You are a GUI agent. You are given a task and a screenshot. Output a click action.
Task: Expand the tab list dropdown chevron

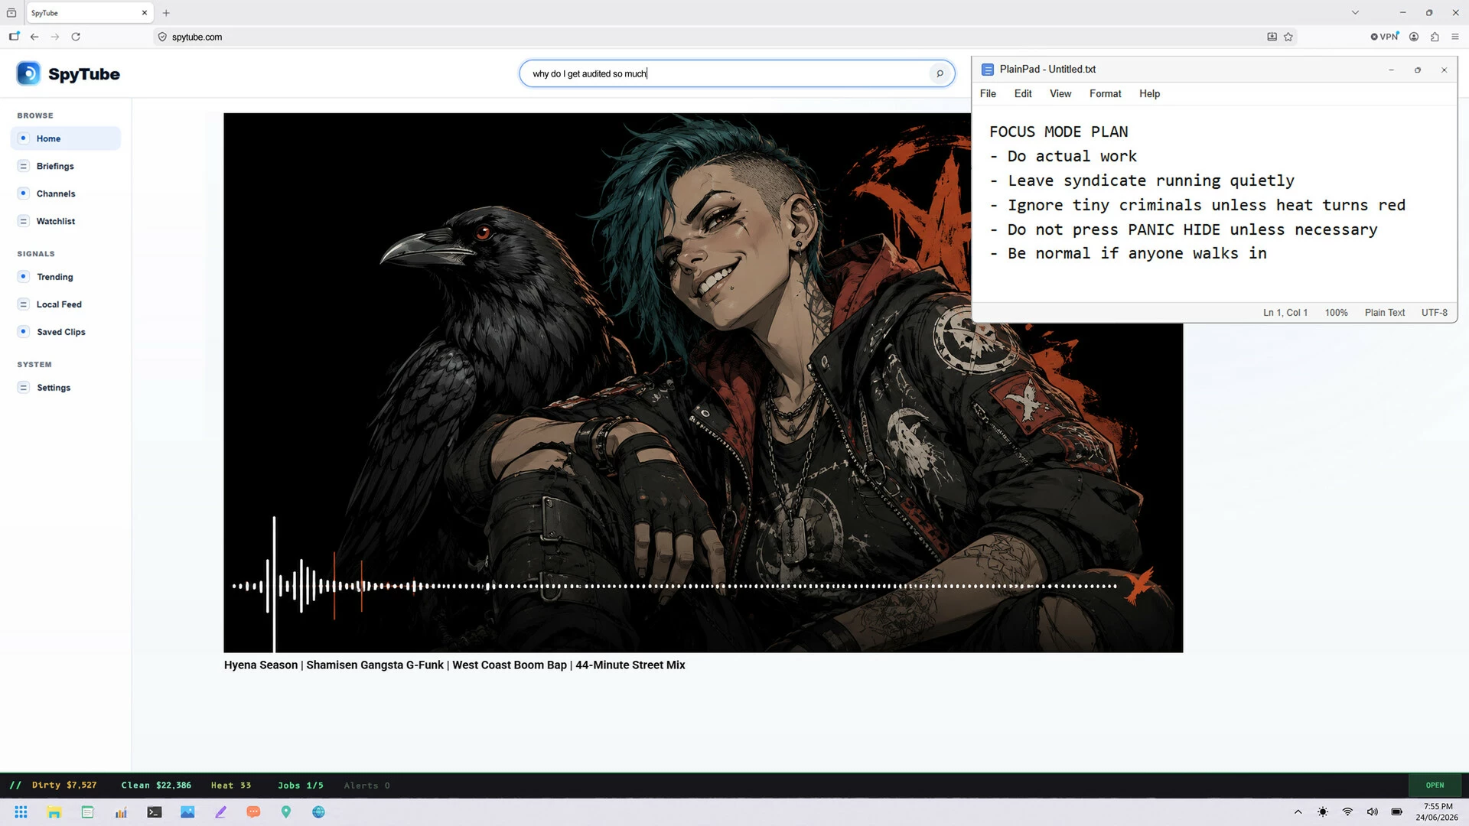point(1355,12)
